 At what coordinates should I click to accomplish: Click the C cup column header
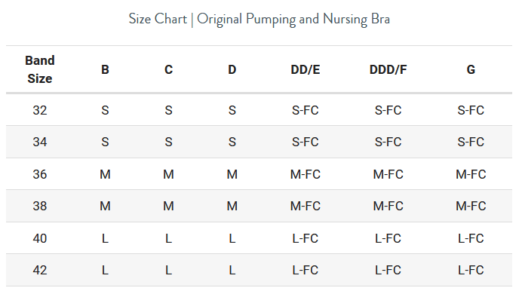(168, 69)
